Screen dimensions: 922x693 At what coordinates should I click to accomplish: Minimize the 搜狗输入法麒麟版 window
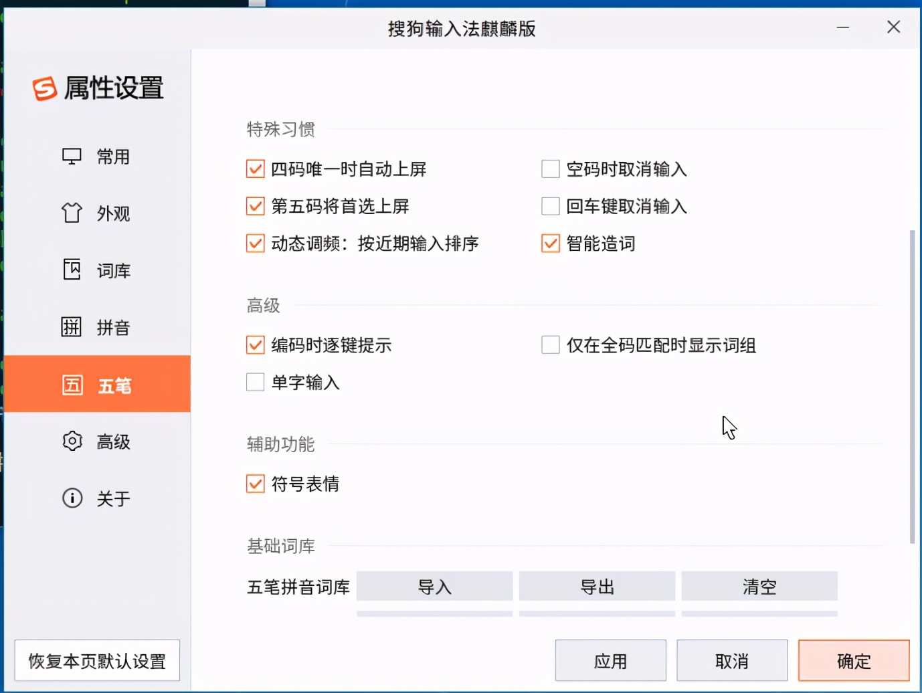[843, 27]
